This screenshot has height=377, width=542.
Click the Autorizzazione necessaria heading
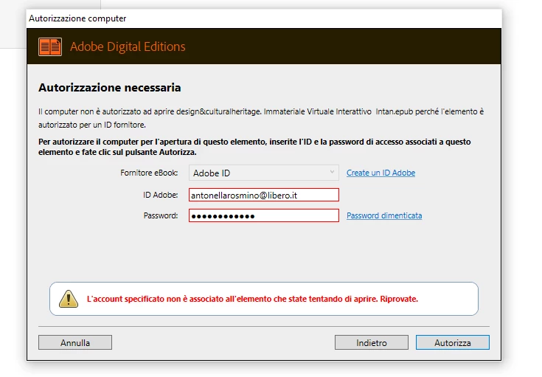[x=110, y=88]
